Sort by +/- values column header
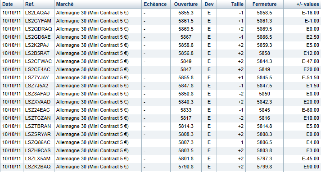This screenshot has height=172, width=321. pyautogui.click(x=307, y=4)
